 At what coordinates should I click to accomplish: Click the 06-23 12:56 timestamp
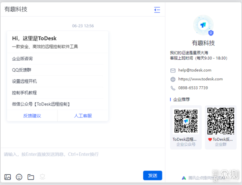tap(83, 26)
